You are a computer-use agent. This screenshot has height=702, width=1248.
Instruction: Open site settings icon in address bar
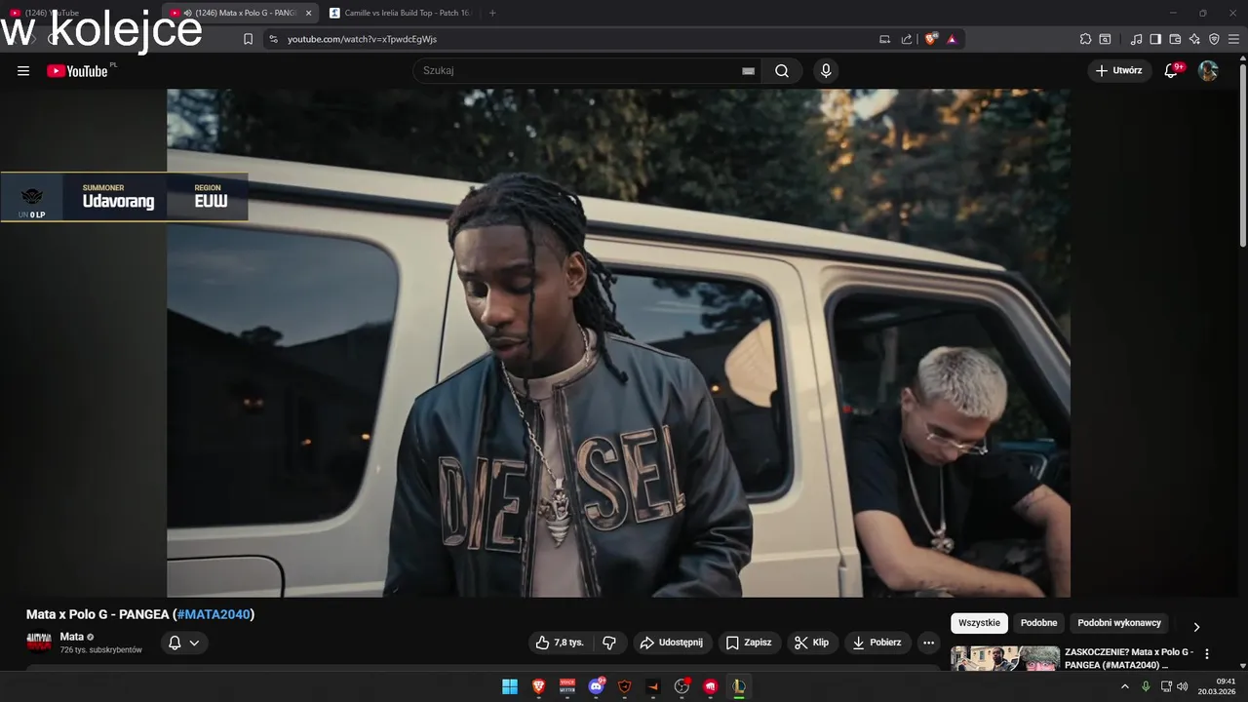point(273,39)
